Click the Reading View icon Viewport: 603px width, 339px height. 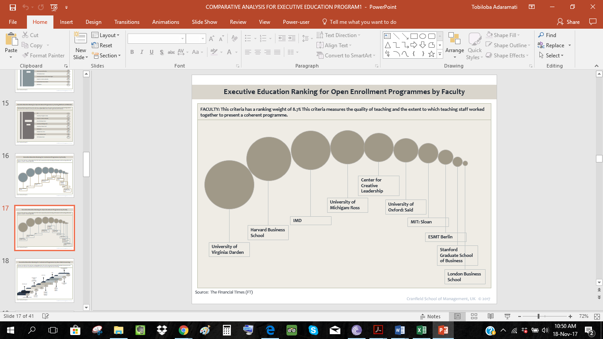pyautogui.click(x=490, y=316)
